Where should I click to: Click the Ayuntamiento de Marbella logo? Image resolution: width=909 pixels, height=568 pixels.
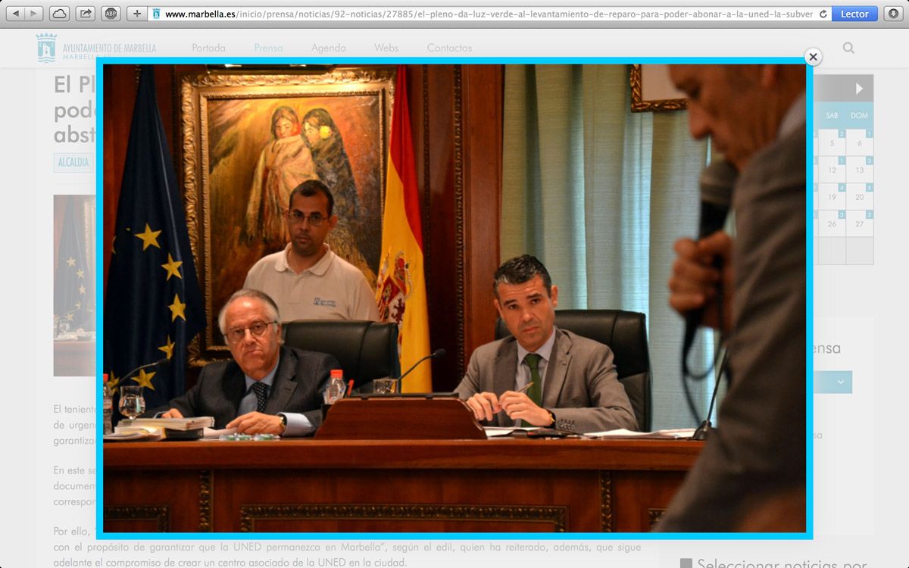[96, 48]
